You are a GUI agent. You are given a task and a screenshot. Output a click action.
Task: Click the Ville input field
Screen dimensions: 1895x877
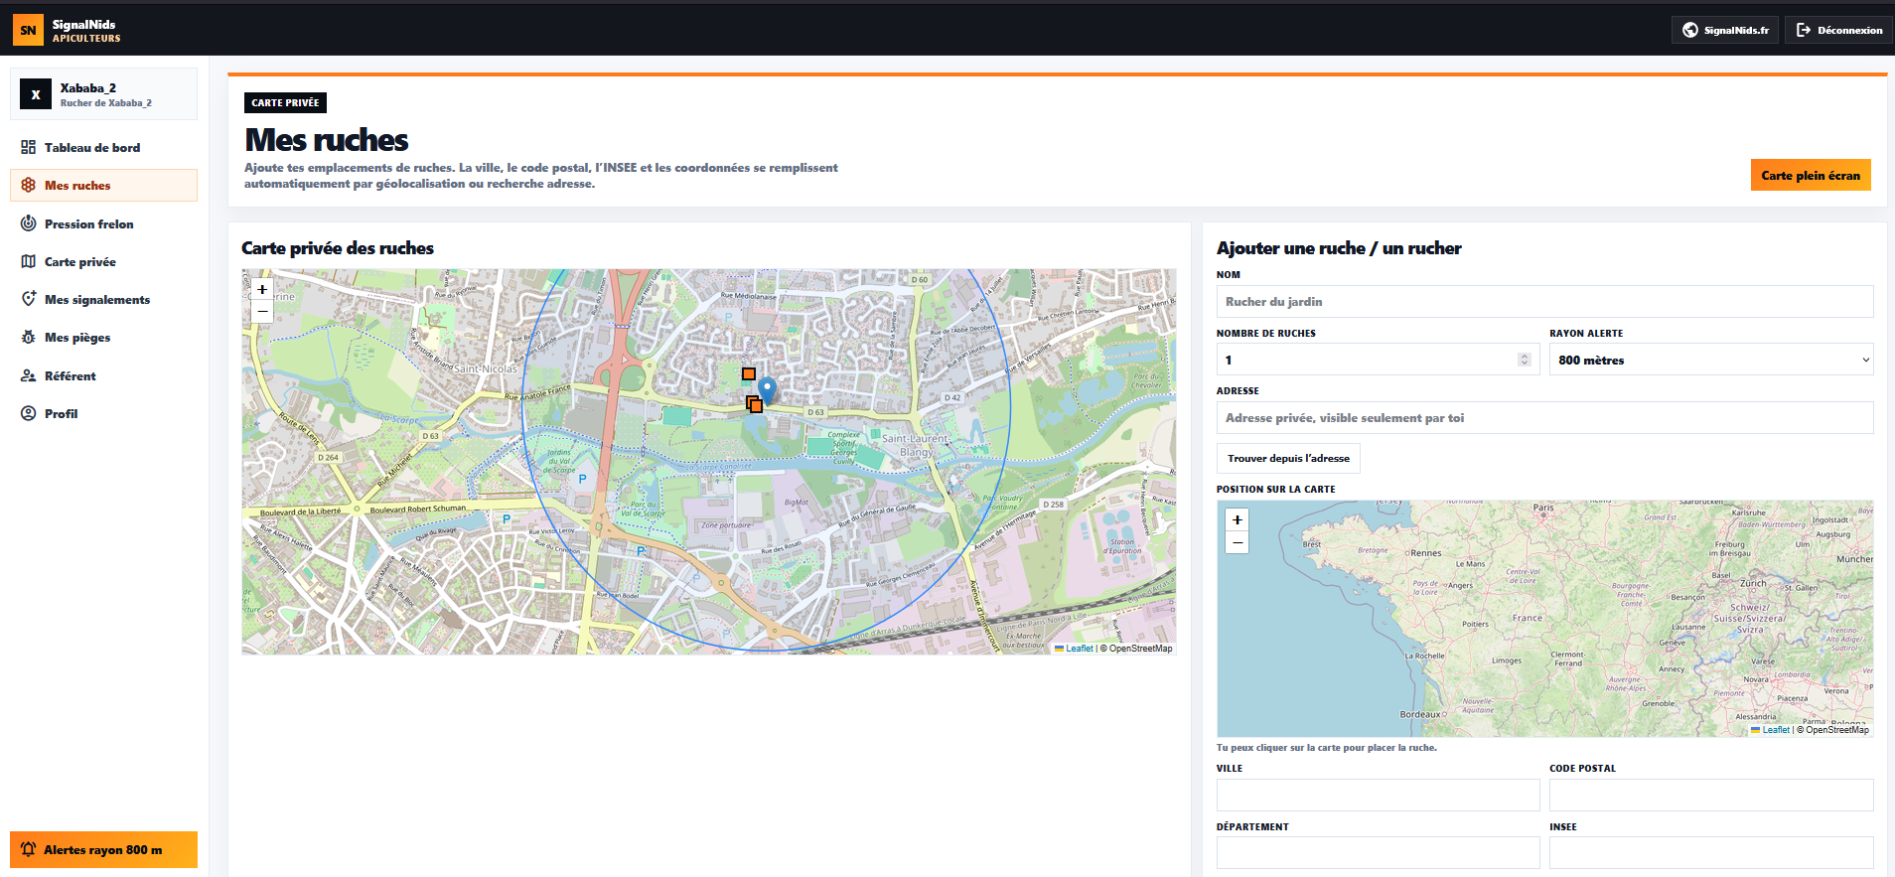coord(1378,795)
